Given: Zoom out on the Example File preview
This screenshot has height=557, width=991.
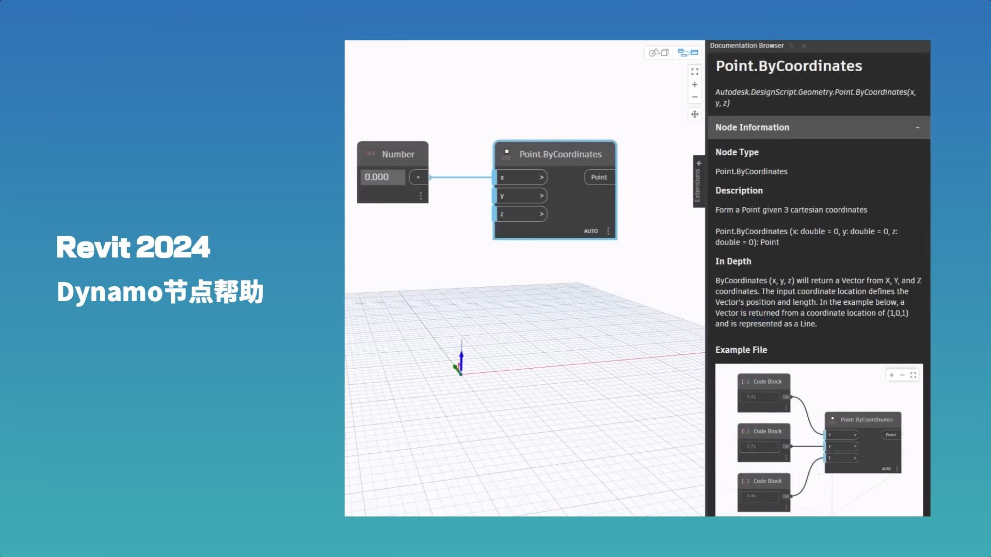Looking at the screenshot, I should point(902,375).
